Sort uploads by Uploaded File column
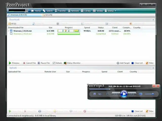The image size is (162, 121). (14, 72)
